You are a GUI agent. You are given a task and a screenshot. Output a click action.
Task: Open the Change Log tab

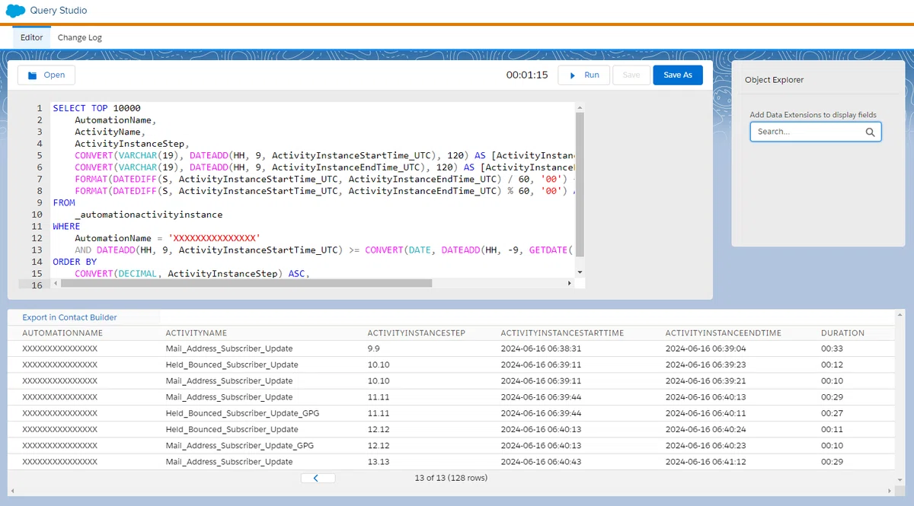(x=80, y=37)
